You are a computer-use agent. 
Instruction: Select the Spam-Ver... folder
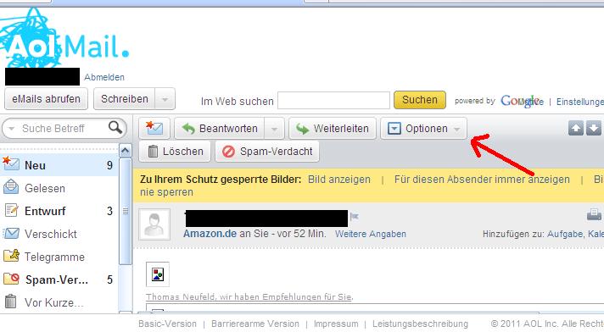click(59, 279)
